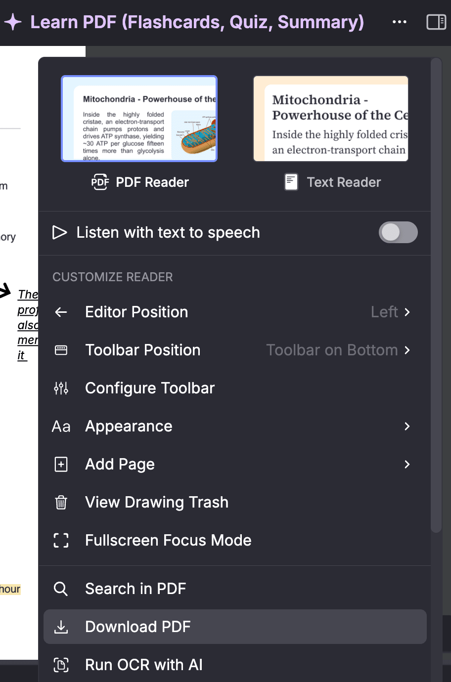451x682 pixels.
Task: Expand Editor Position Left submenu chevron
Action: (x=407, y=312)
